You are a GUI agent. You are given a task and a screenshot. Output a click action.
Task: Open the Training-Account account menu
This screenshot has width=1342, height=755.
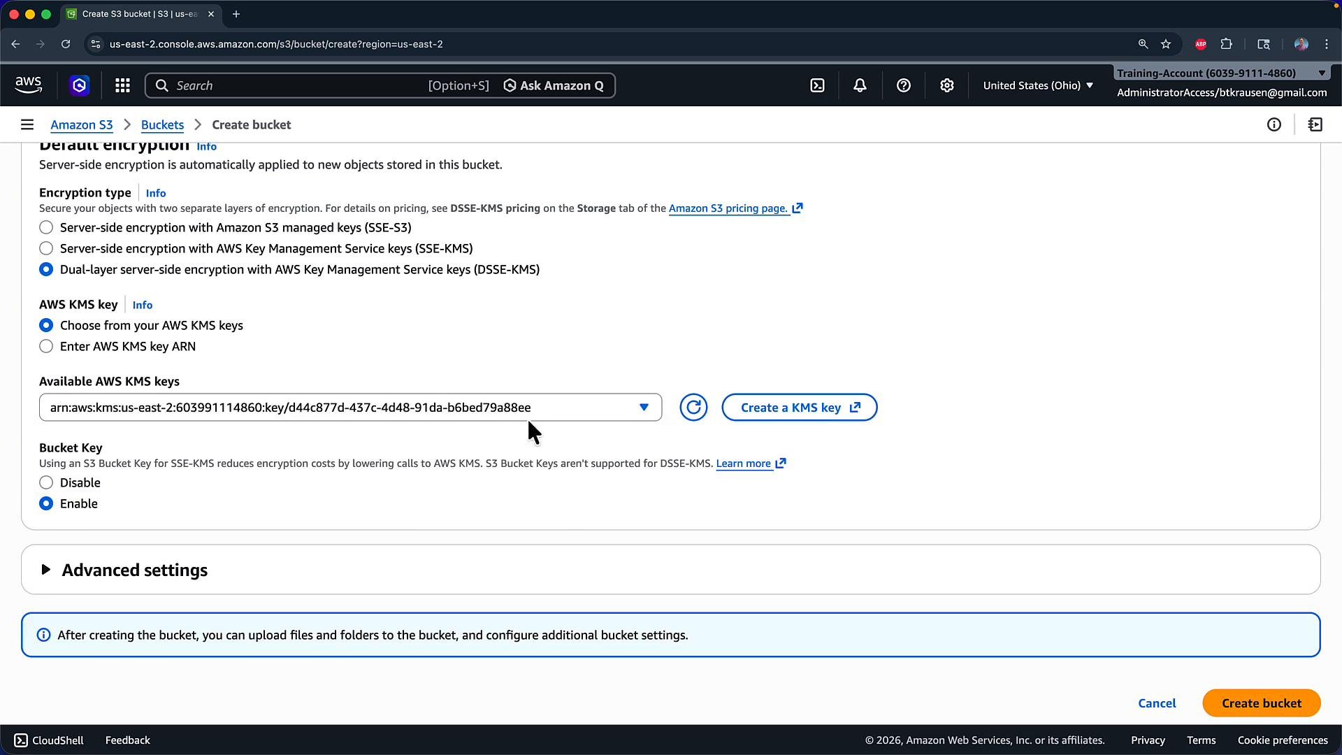tap(1221, 73)
